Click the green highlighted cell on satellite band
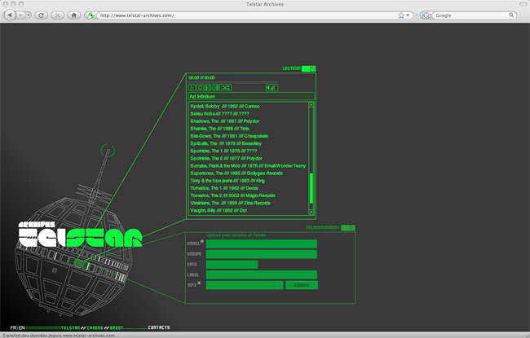The width and height of the screenshot is (530, 338). 78,263
